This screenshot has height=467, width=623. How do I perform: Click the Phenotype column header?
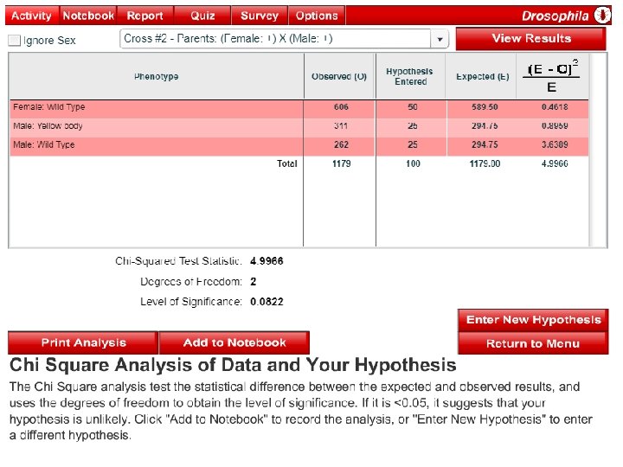[x=156, y=77]
